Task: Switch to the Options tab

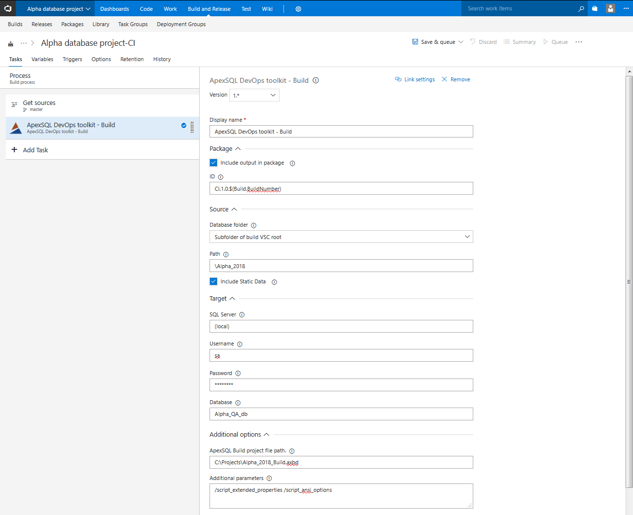Action: pos(101,59)
